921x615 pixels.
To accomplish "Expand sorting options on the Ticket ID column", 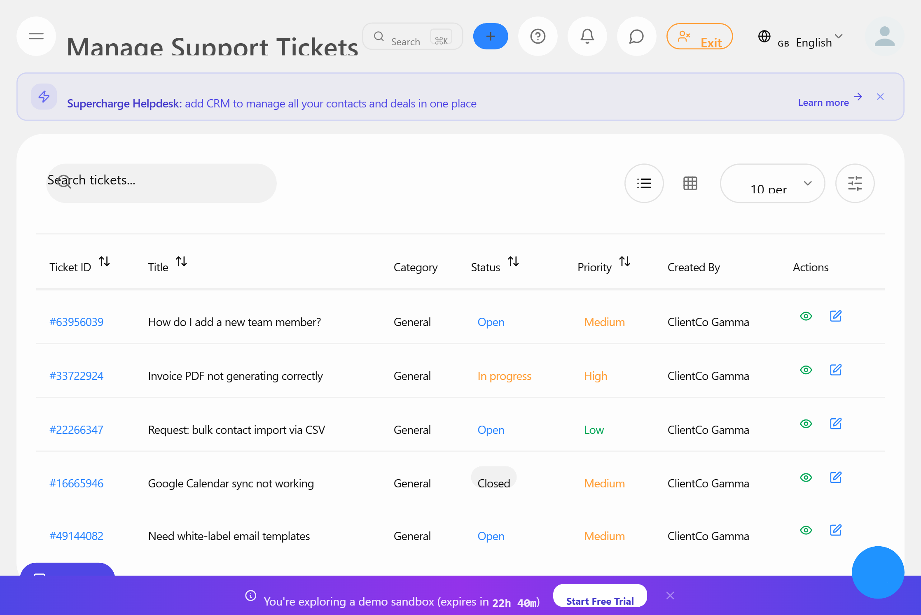I will [104, 261].
